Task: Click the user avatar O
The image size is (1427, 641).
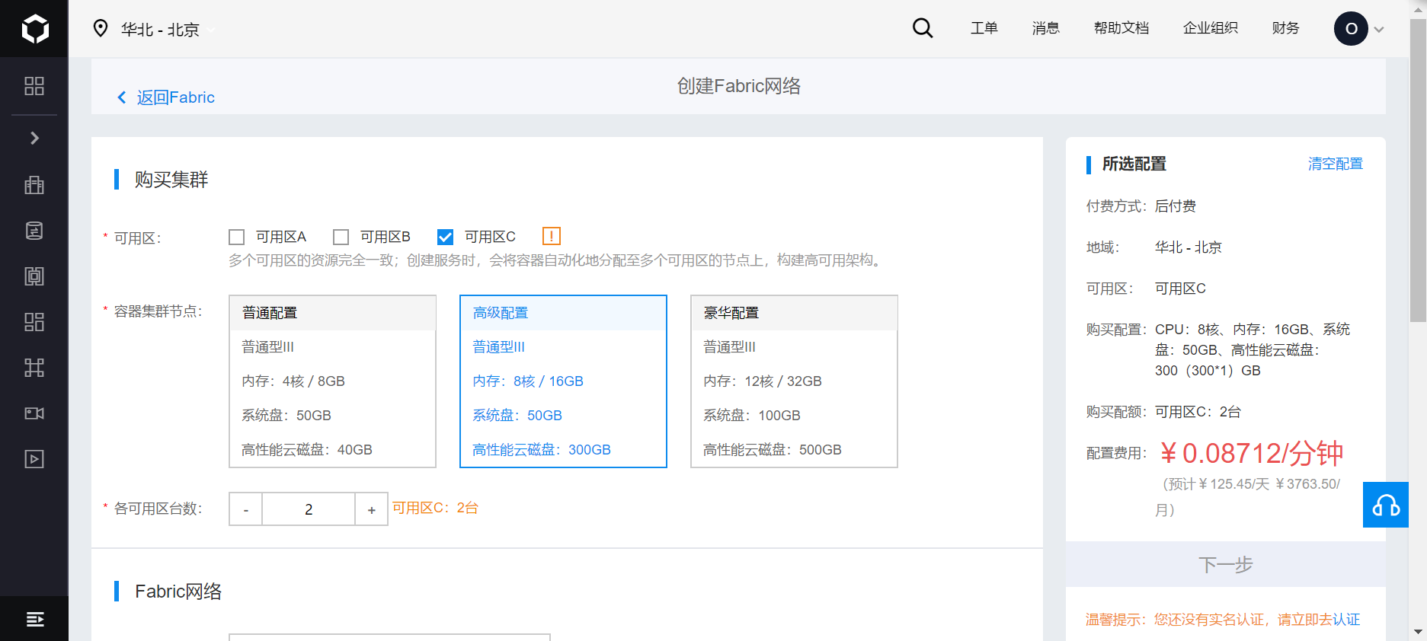Action: 1351,29
